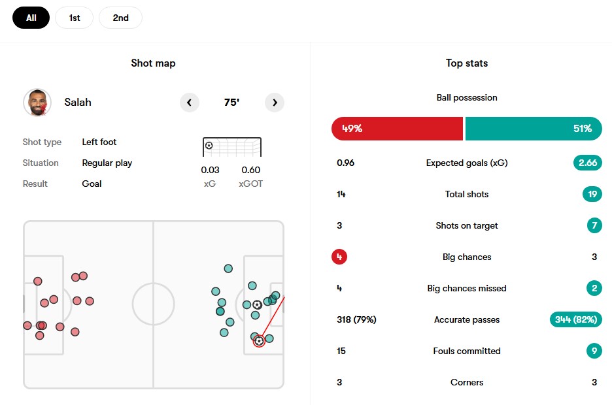Go to the previous shot arrow

tap(190, 103)
